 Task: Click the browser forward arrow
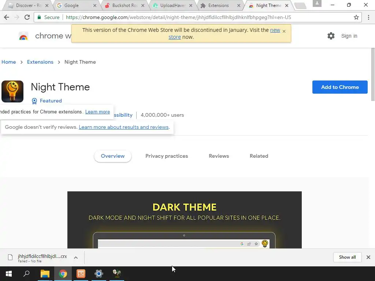(x=17, y=17)
